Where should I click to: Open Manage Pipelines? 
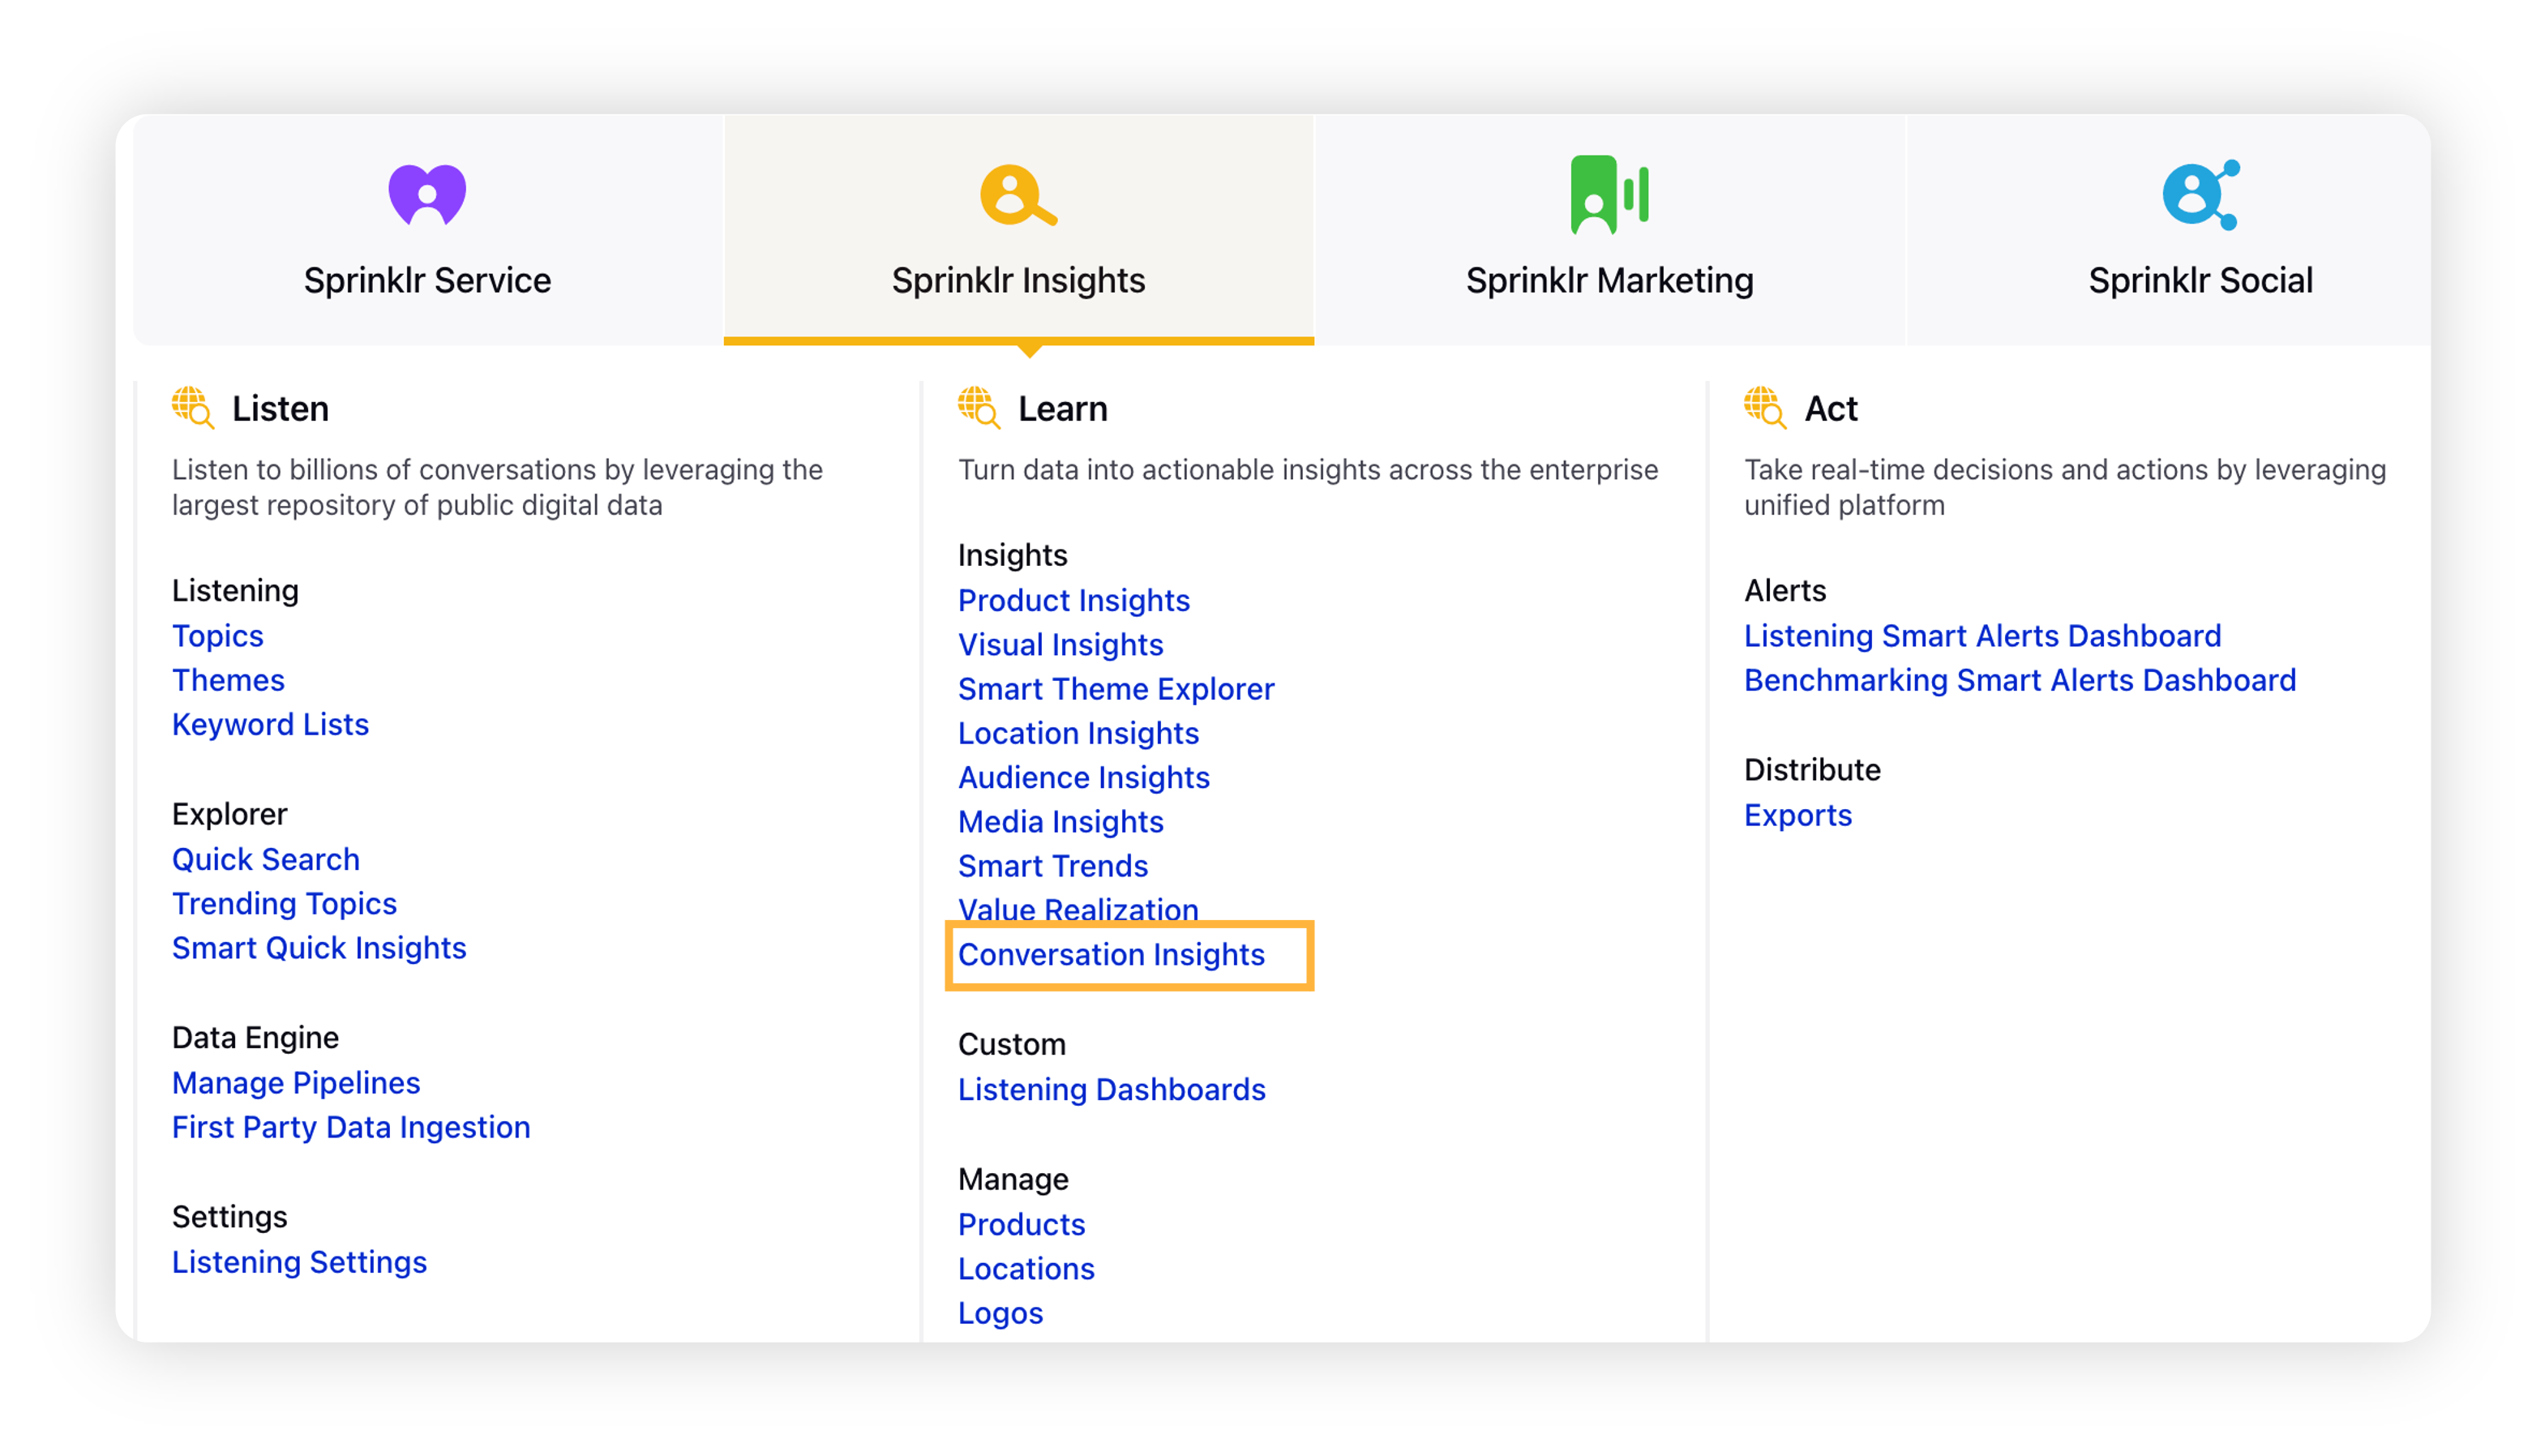(296, 1082)
